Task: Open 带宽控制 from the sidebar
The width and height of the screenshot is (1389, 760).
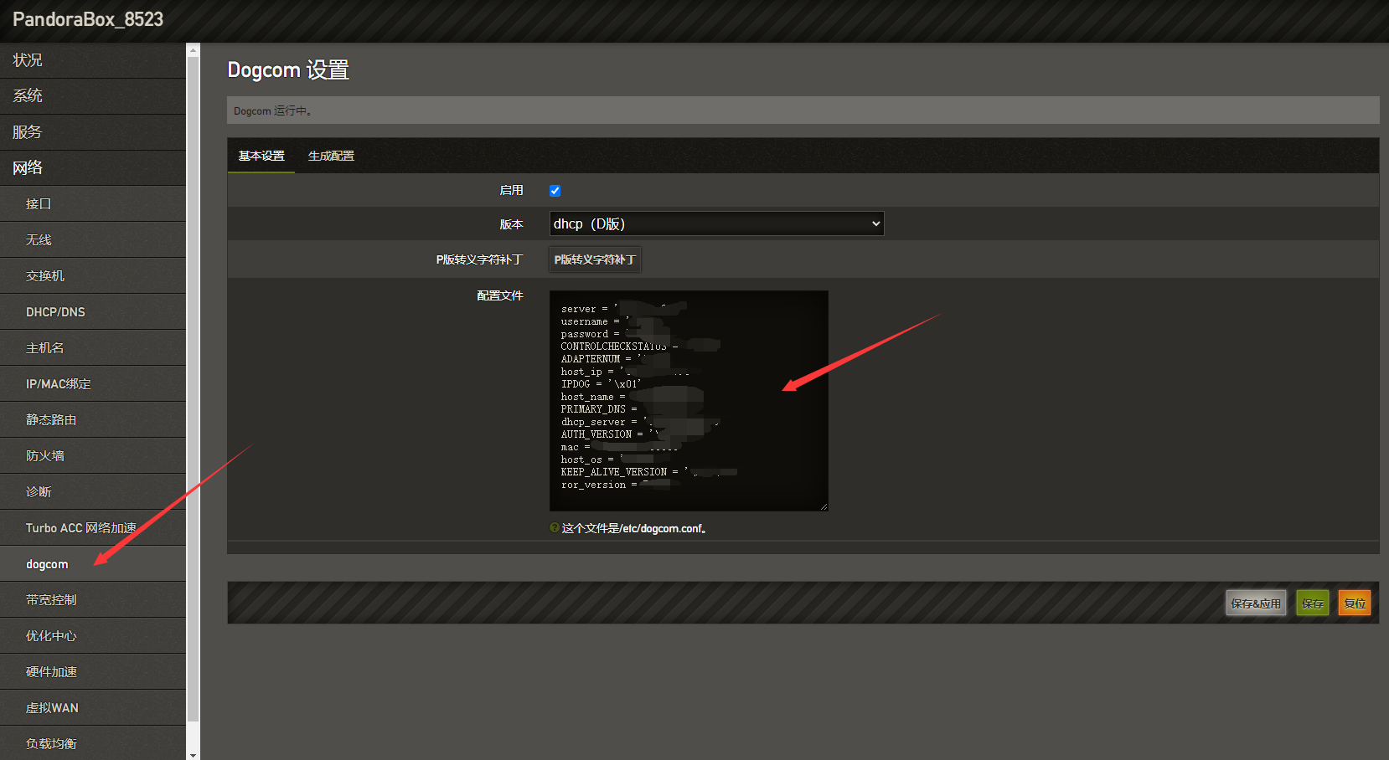Action: pos(92,600)
